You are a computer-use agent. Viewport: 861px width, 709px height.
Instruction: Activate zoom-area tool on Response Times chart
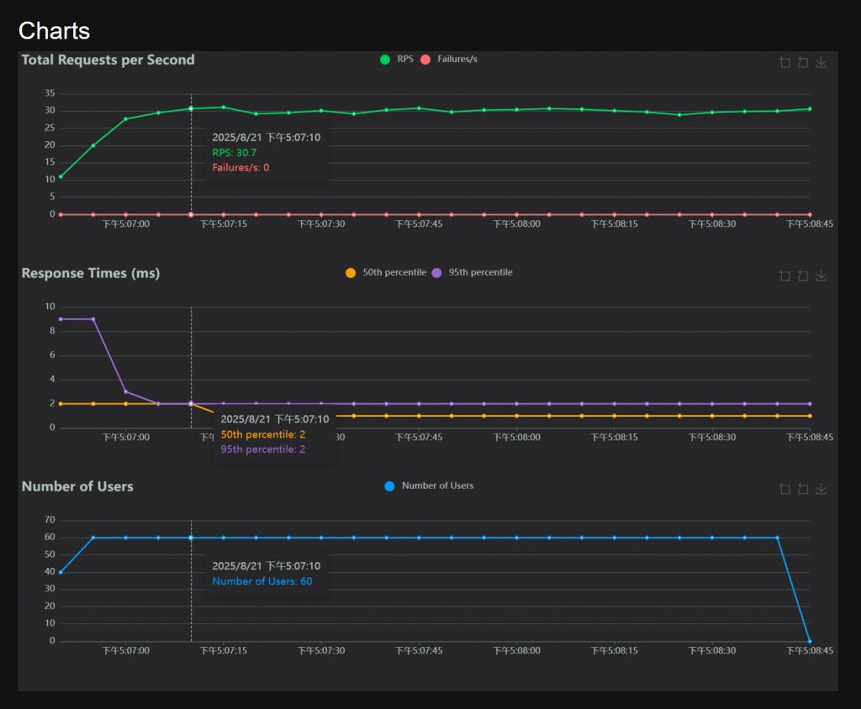click(784, 276)
